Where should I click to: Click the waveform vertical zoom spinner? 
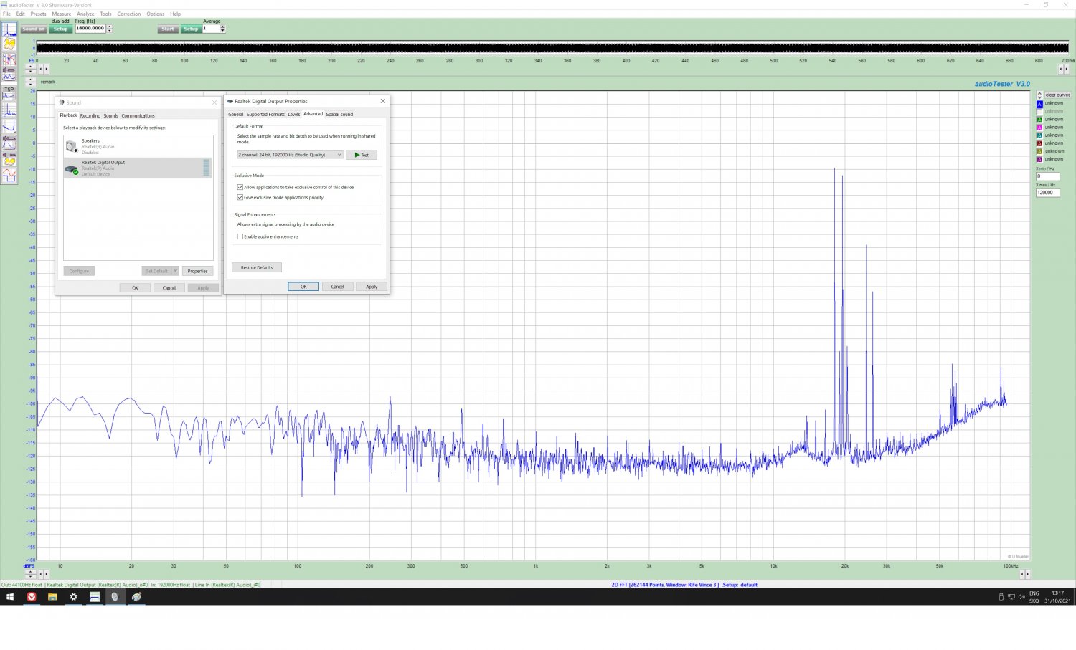coord(30,69)
